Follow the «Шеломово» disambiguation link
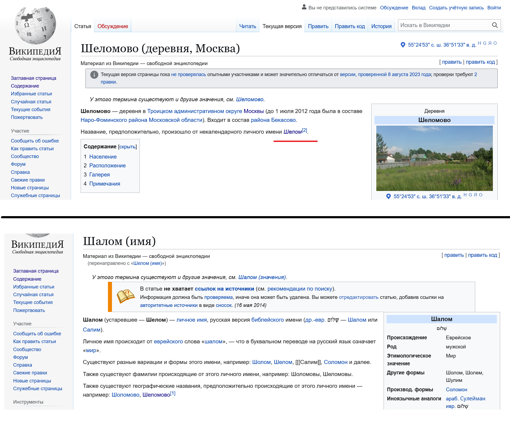The height and width of the screenshot is (421, 510). 250,99
